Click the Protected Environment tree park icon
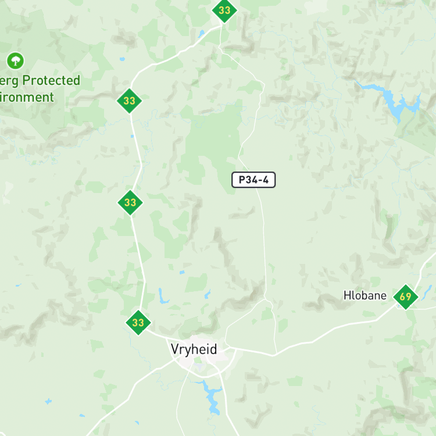The image size is (436, 436). (x=15, y=60)
